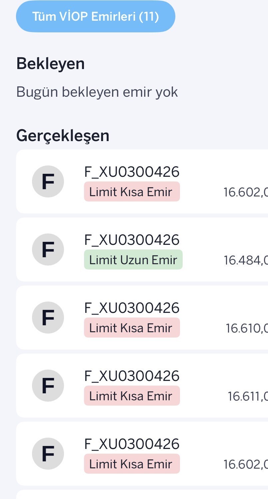Viewport: 268px width, 499px height.
Task: Select the F icon of the 16.611 order
Action: [x=48, y=386]
